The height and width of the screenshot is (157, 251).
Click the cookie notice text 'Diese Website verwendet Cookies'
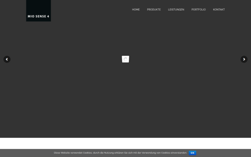click(73, 153)
